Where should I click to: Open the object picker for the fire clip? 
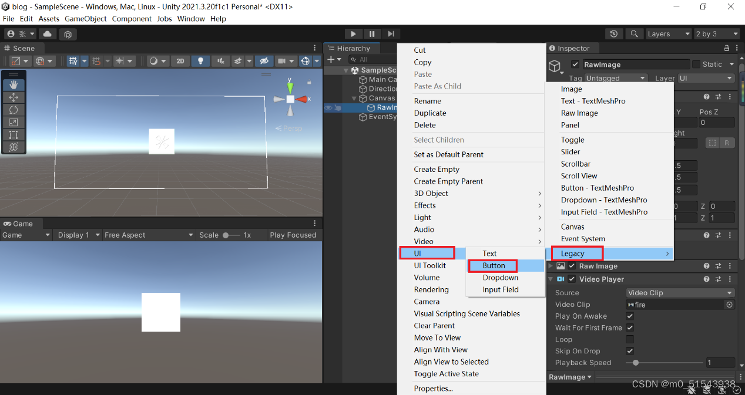(729, 304)
